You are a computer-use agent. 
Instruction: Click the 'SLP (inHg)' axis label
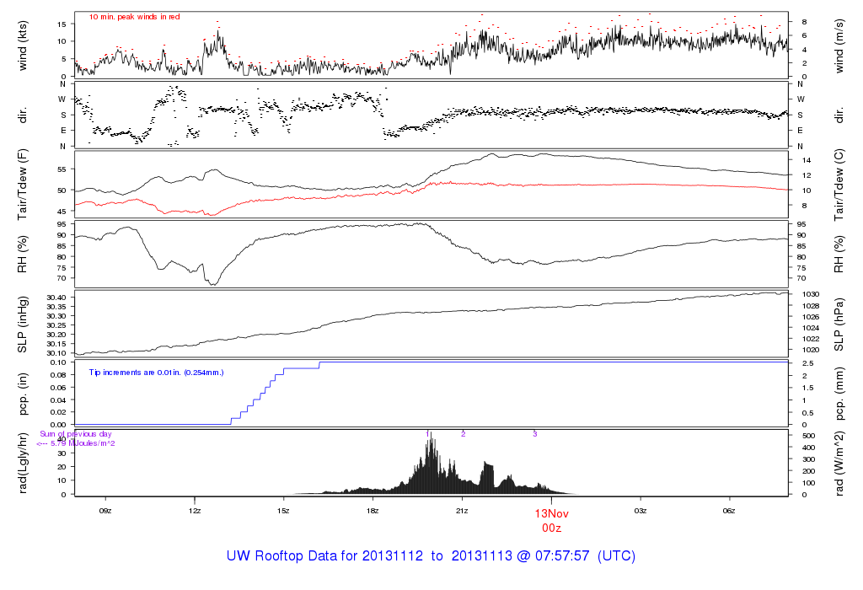(x=23, y=324)
